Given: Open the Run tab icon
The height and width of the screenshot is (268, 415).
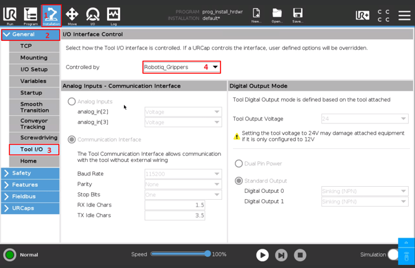Looking at the screenshot, I should (x=10, y=15).
